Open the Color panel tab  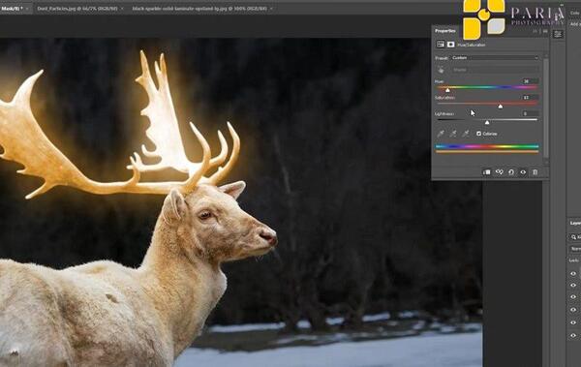click(575, 13)
